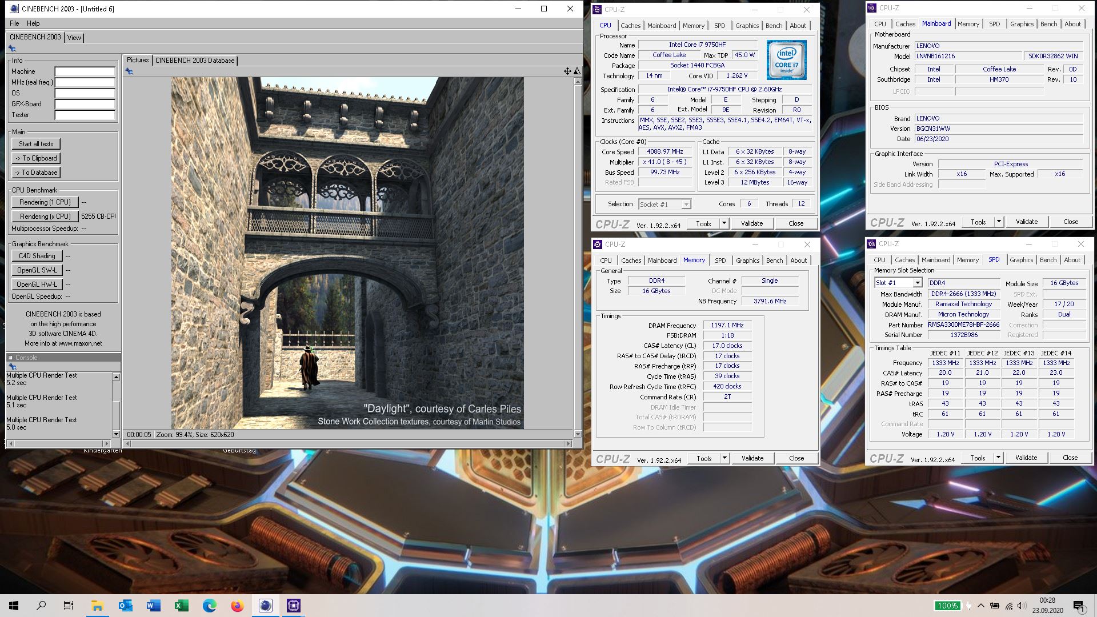Click battery 100% indicator

coord(947,606)
